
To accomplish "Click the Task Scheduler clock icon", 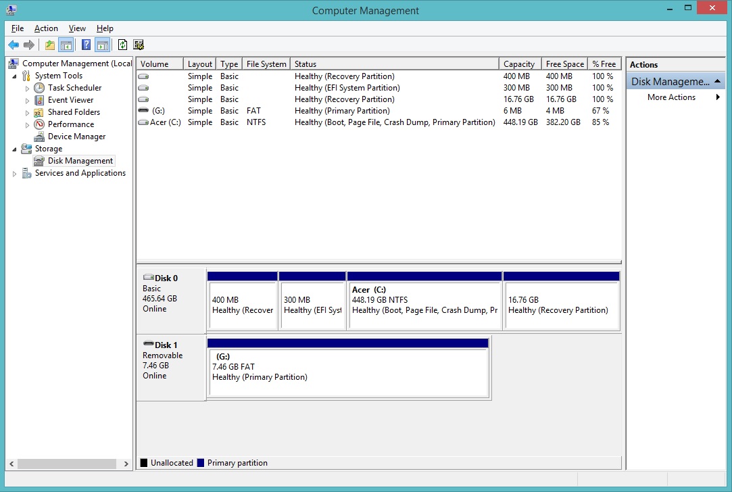I will [39, 88].
